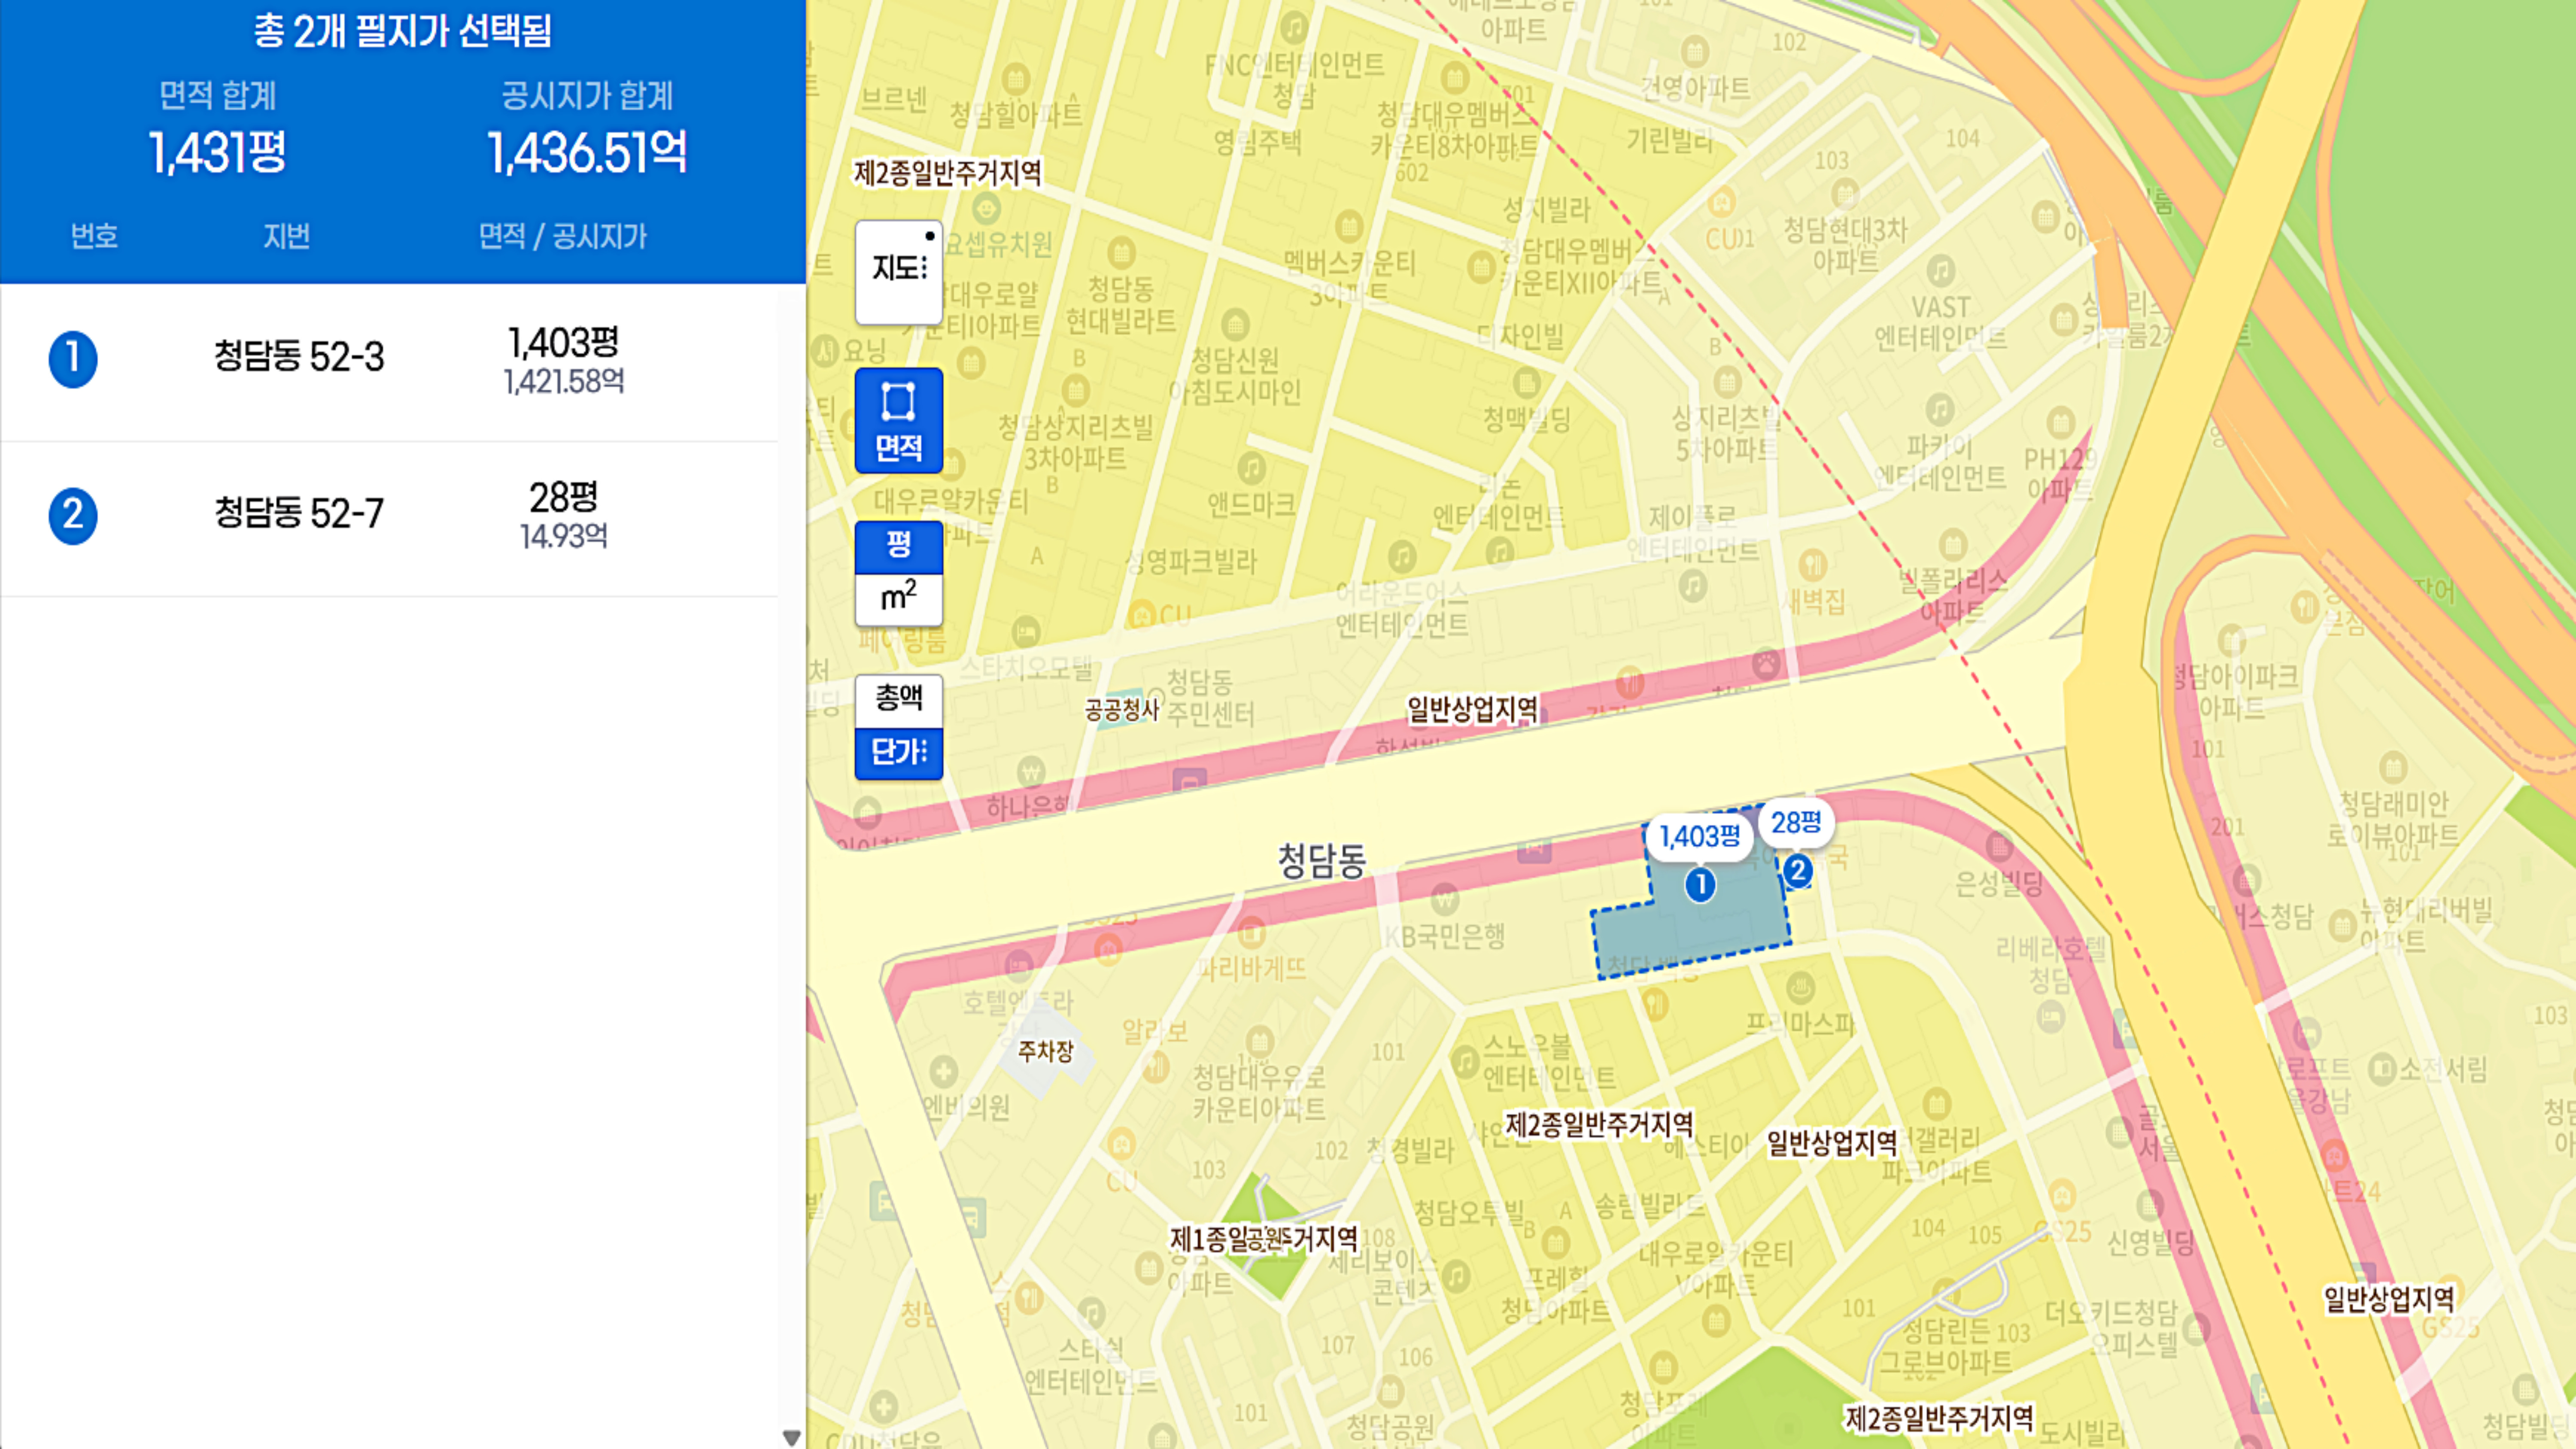Click the 번호 column header
The width and height of the screenshot is (2576, 1449).
coord(94,237)
